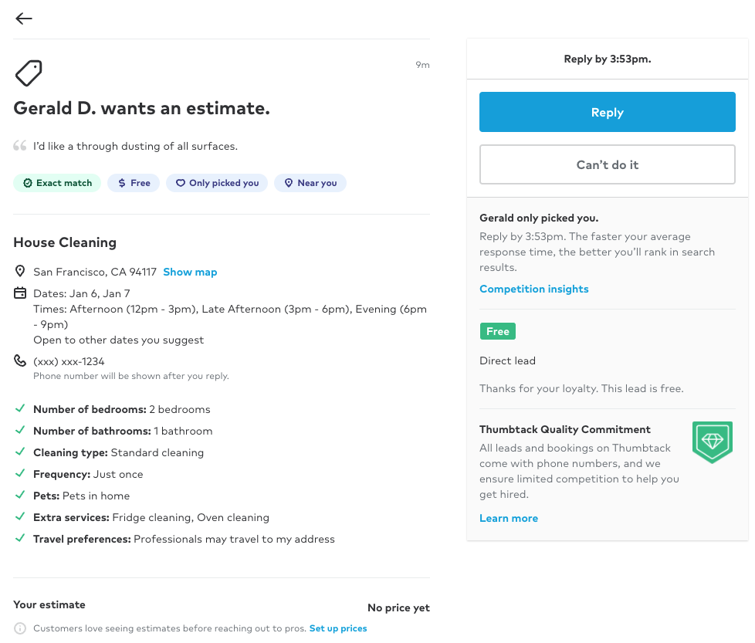Follow the Learn more link
This screenshot has height=643, width=755.
[x=508, y=518]
